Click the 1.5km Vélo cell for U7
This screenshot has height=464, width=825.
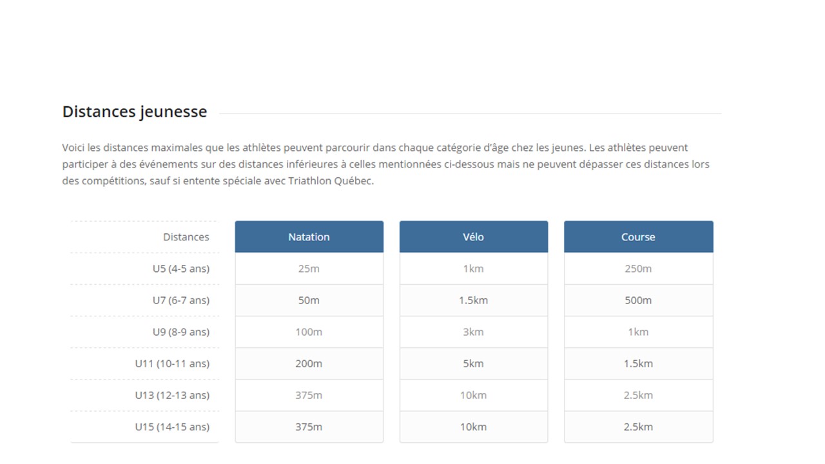(473, 300)
